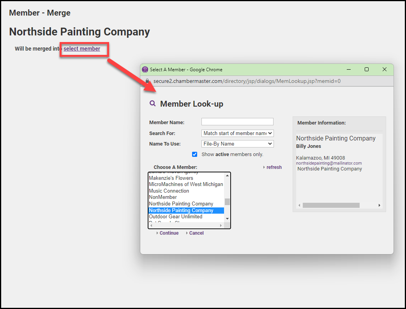Screen dimensions: 406x309
Task: Open the Name To Use dropdown
Action: click(x=237, y=144)
